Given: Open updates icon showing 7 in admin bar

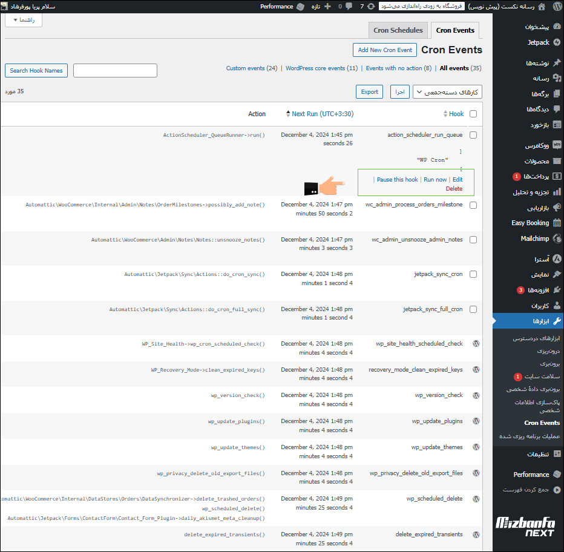Looking at the screenshot, I should 371,7.
